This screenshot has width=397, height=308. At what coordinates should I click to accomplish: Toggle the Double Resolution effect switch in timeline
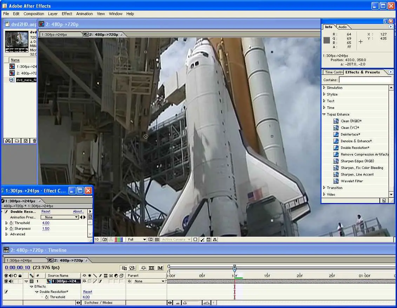(x=6, y=292)
